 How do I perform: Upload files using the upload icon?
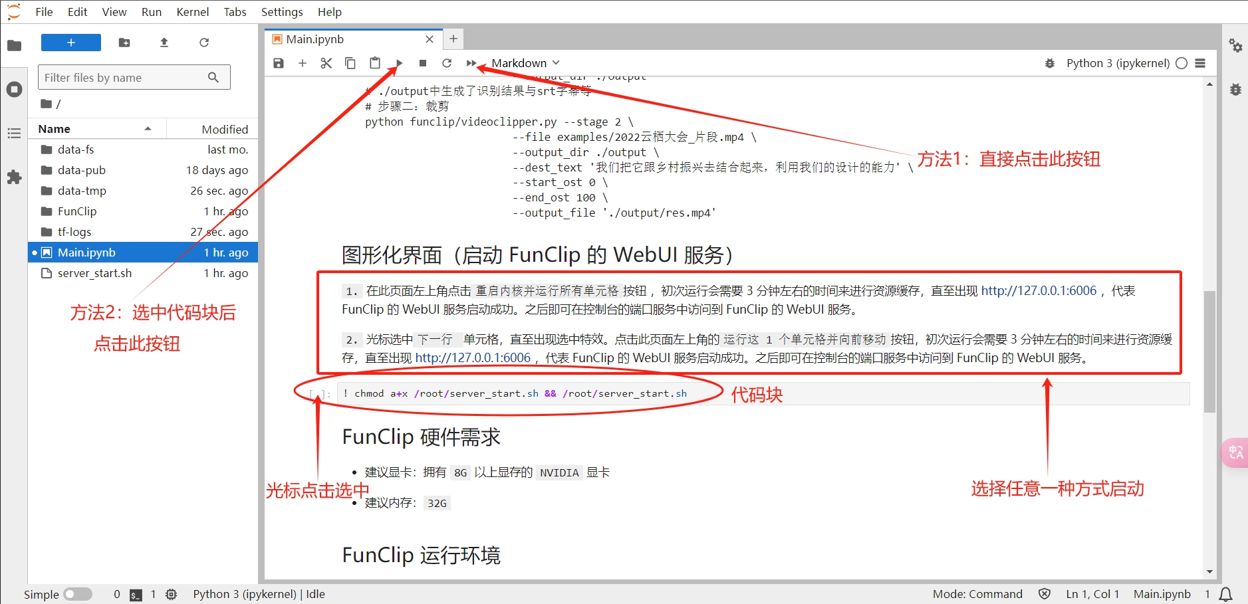coord(164,43)
